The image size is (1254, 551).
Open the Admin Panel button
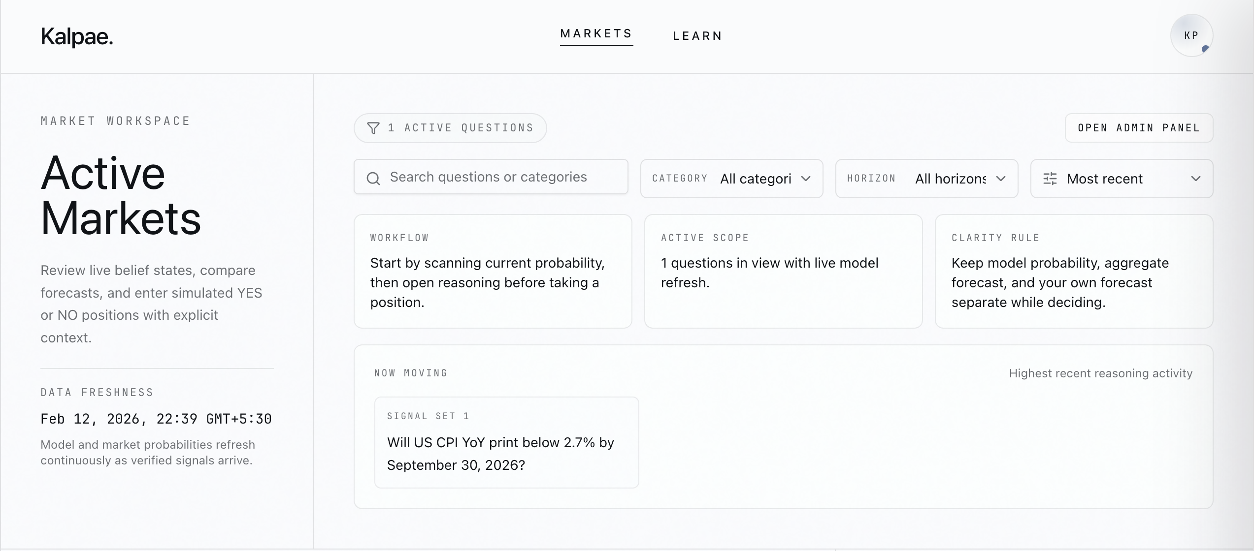coord(1138,128)
